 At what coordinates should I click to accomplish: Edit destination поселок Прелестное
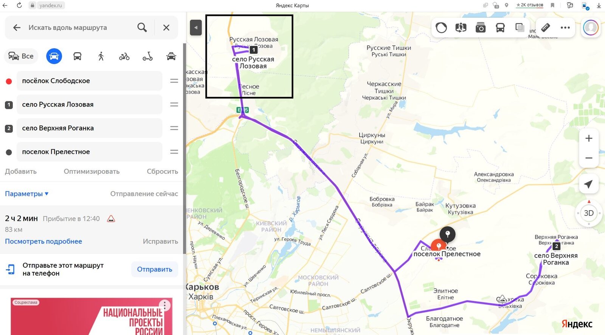(x=89, y=152)
